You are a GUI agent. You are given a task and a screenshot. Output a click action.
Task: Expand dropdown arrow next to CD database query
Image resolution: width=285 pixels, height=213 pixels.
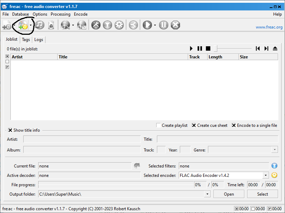(73, 25)
